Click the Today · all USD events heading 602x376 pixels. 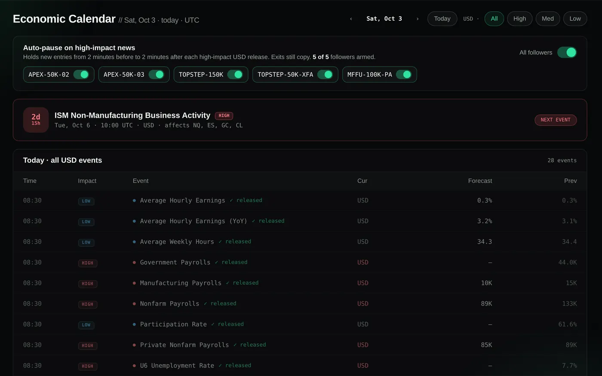coord(62,160)
